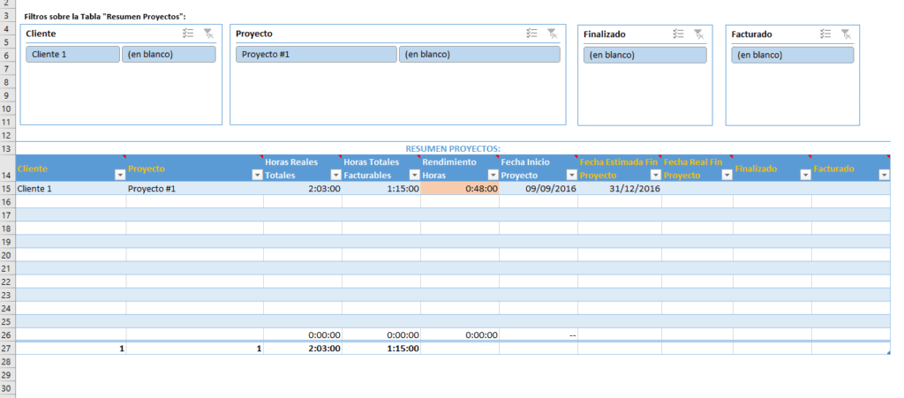Image resolution: width=904 pixels, height=398 pixels.
Task: Open the Cliente column filter dropdown
Action: (x=120, y=175)
